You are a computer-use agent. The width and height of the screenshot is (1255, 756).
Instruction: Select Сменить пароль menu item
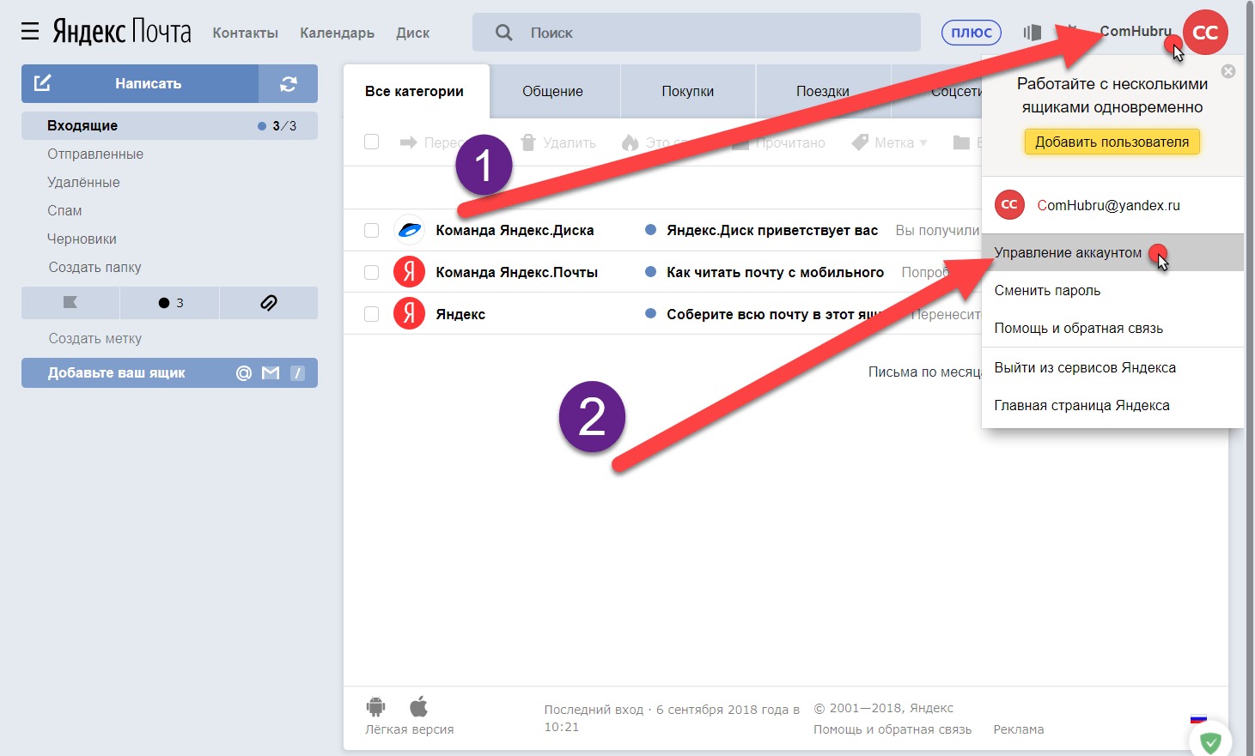[x=1112, y=290]
